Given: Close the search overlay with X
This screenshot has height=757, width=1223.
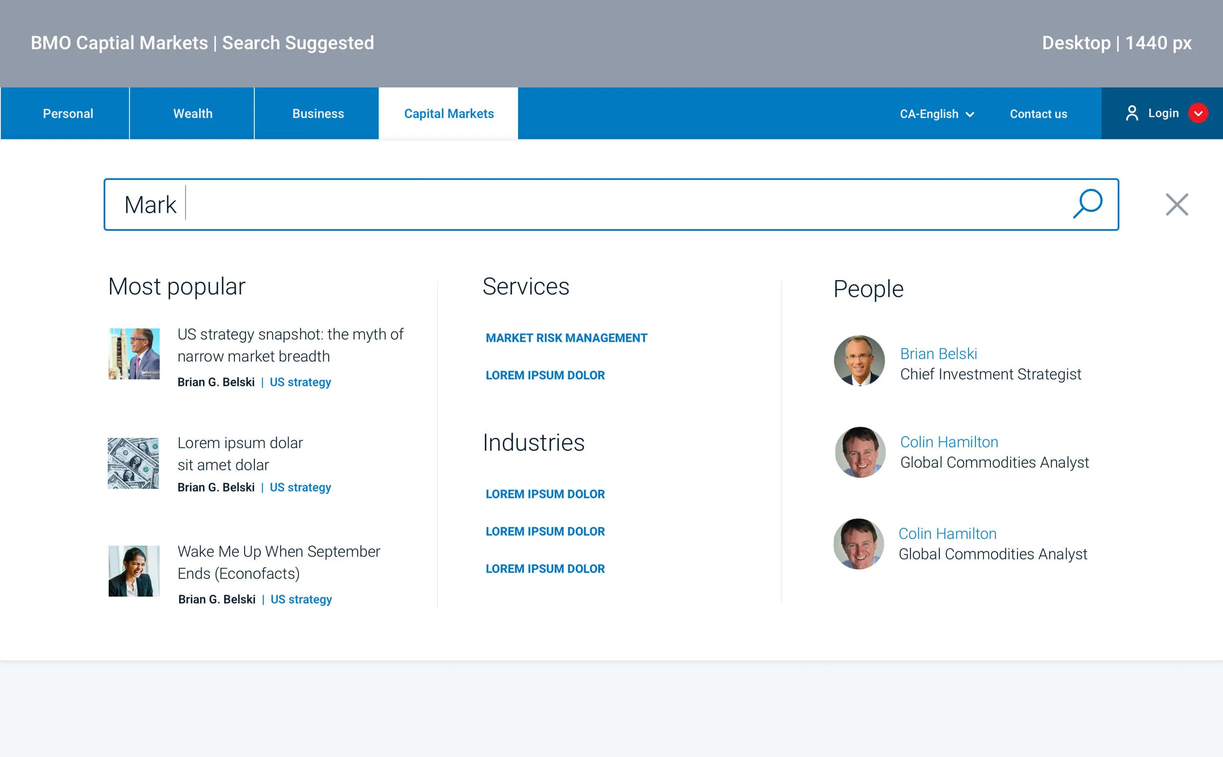Looking at the screenshot, I should (x=1177, y=204).
